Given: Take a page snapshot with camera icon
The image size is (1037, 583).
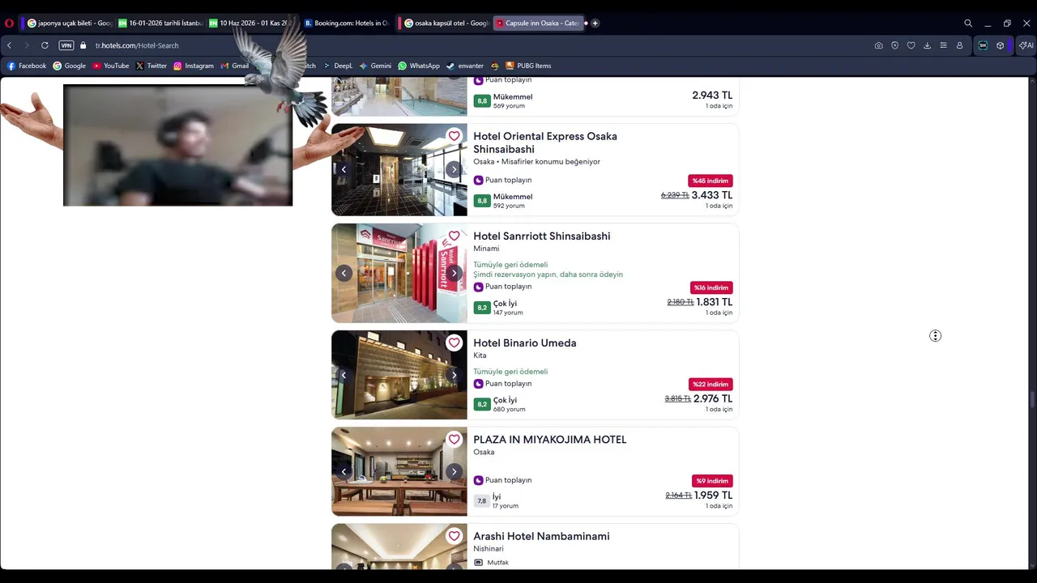Looking at the screenshot, I should coord(878,45).
